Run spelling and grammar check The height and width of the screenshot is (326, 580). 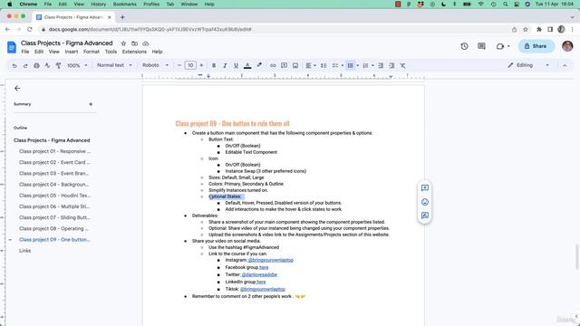[47, 65]
